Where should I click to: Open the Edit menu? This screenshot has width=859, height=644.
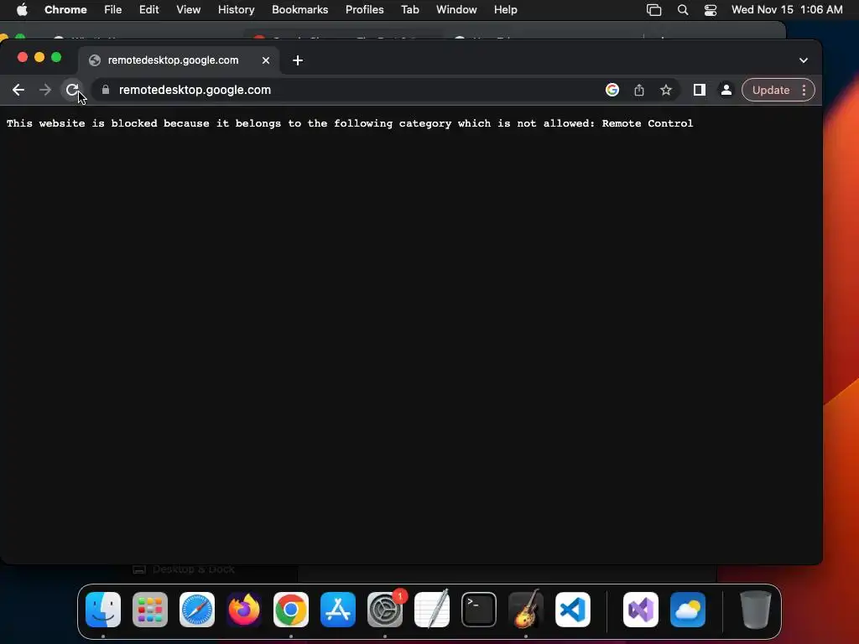click(148, 9)
